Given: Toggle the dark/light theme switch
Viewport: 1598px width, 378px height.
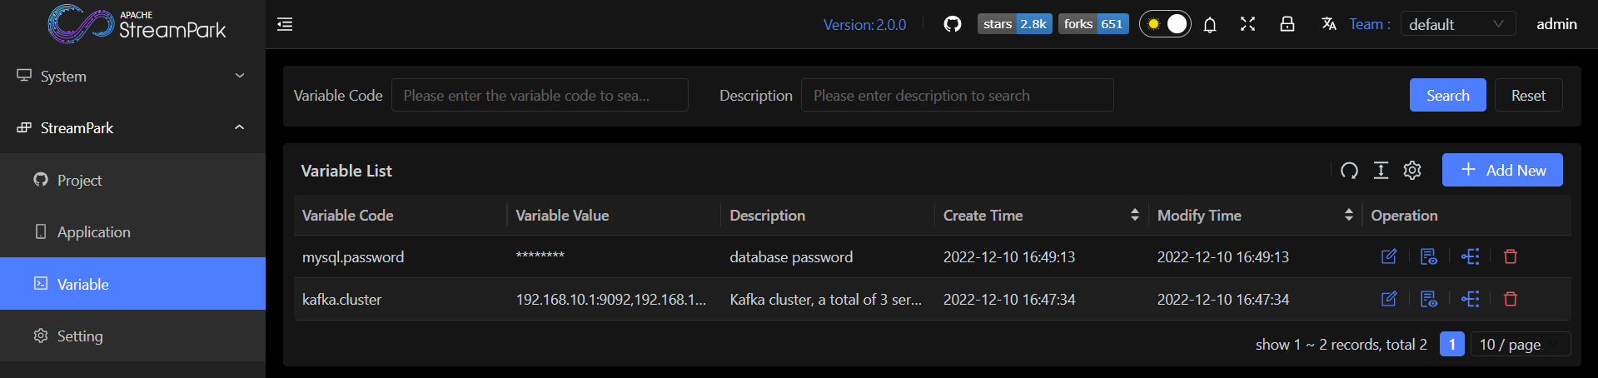Looking at the screenshot, I should point(1165,24).
